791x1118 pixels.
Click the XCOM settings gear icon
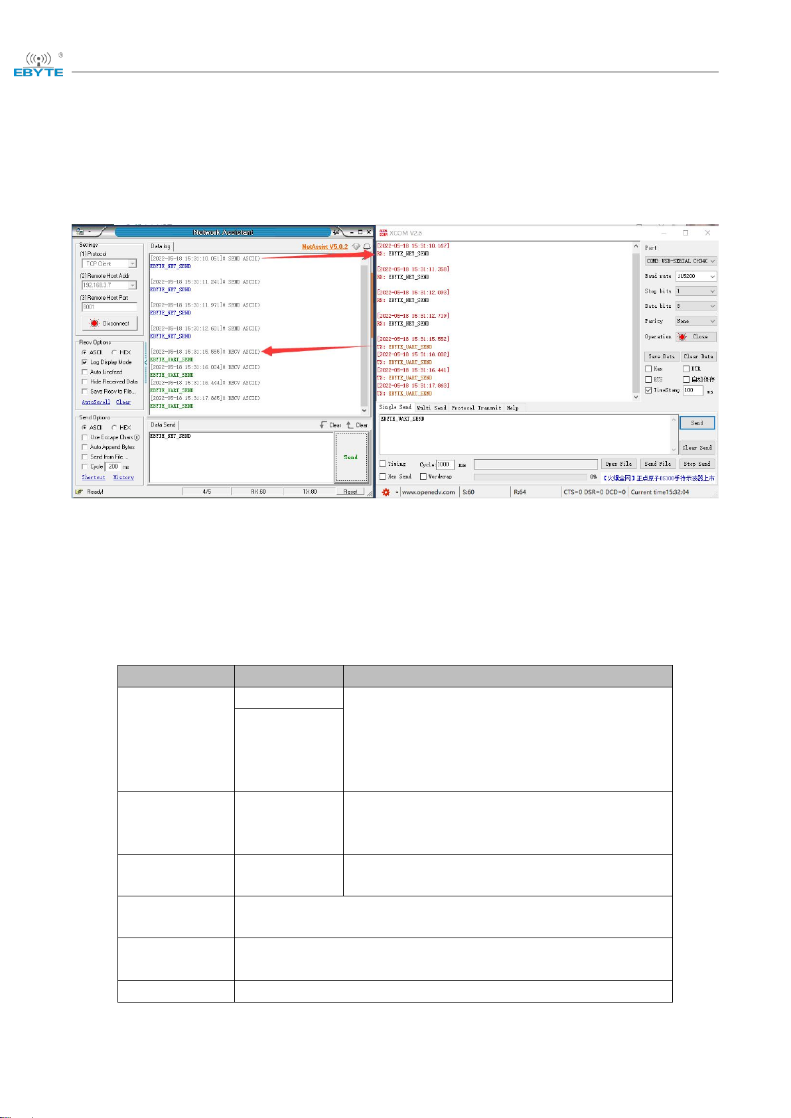point(386,492)
